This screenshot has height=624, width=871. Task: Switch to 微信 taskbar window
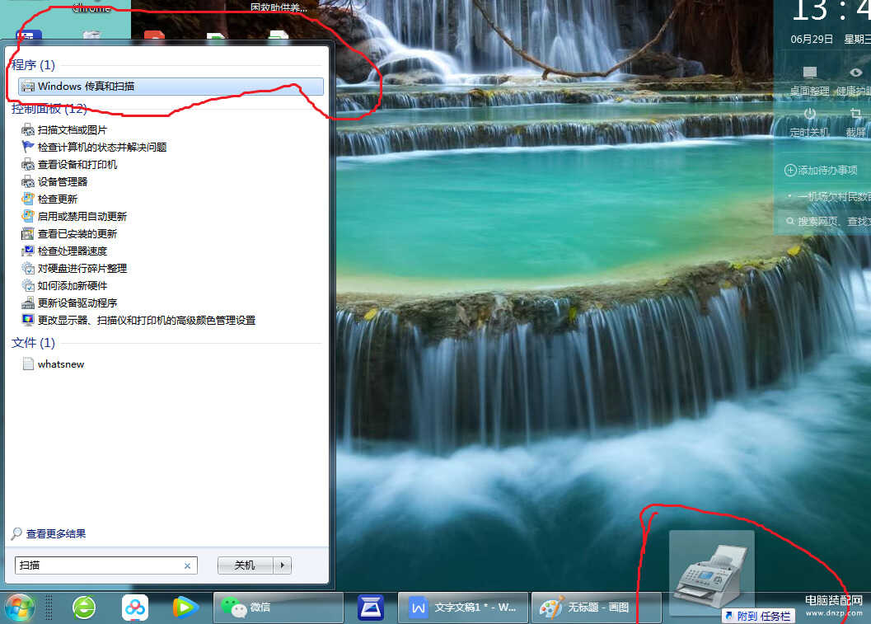(278, 608)
